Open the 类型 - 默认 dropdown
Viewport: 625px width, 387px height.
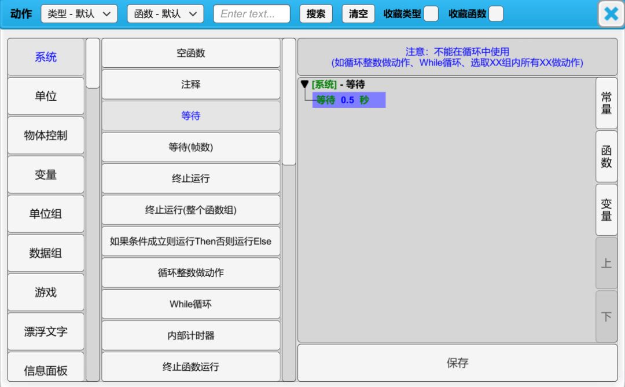(x=79, y=14)
